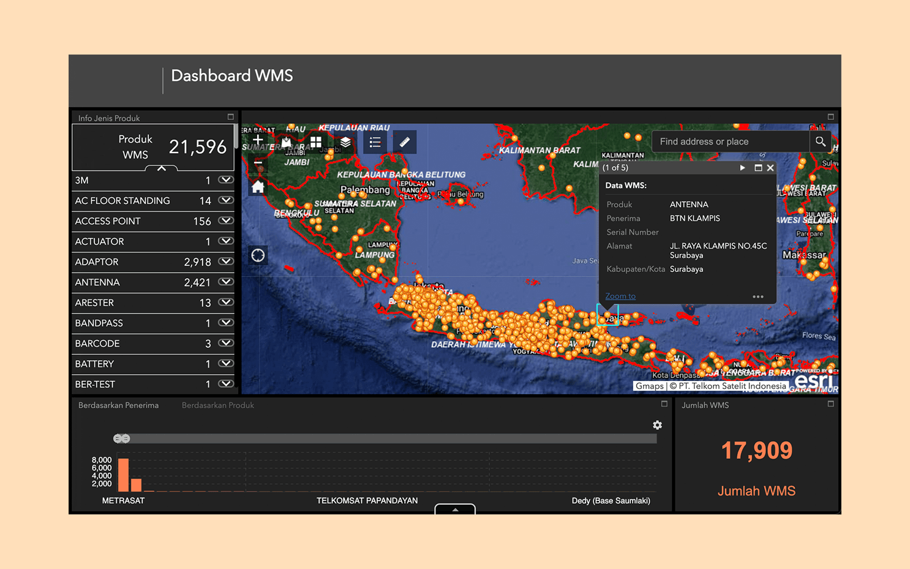The image size is (910, 569).
Task: Click the tallest METRASAT bar in the chart
Action: pyautogui.click(x=124, y=475)
